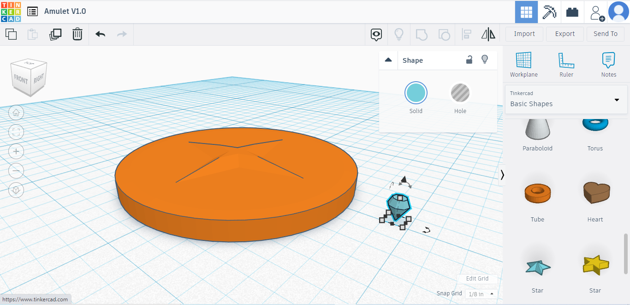Open the design list menu icon
Screen dimensions: 630x305
point(32,12)
